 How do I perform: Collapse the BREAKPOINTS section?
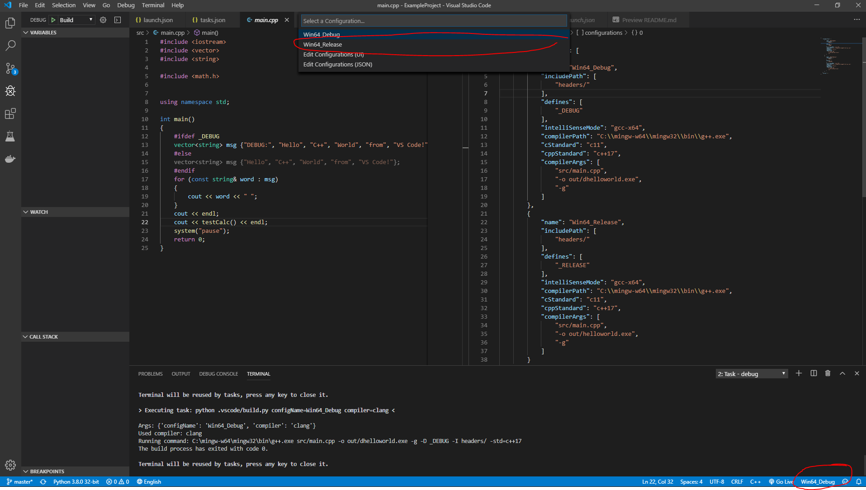tap(75, 471)
